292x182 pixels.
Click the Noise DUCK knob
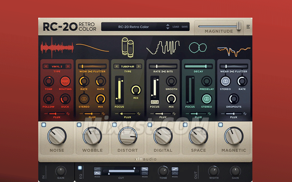65,99
